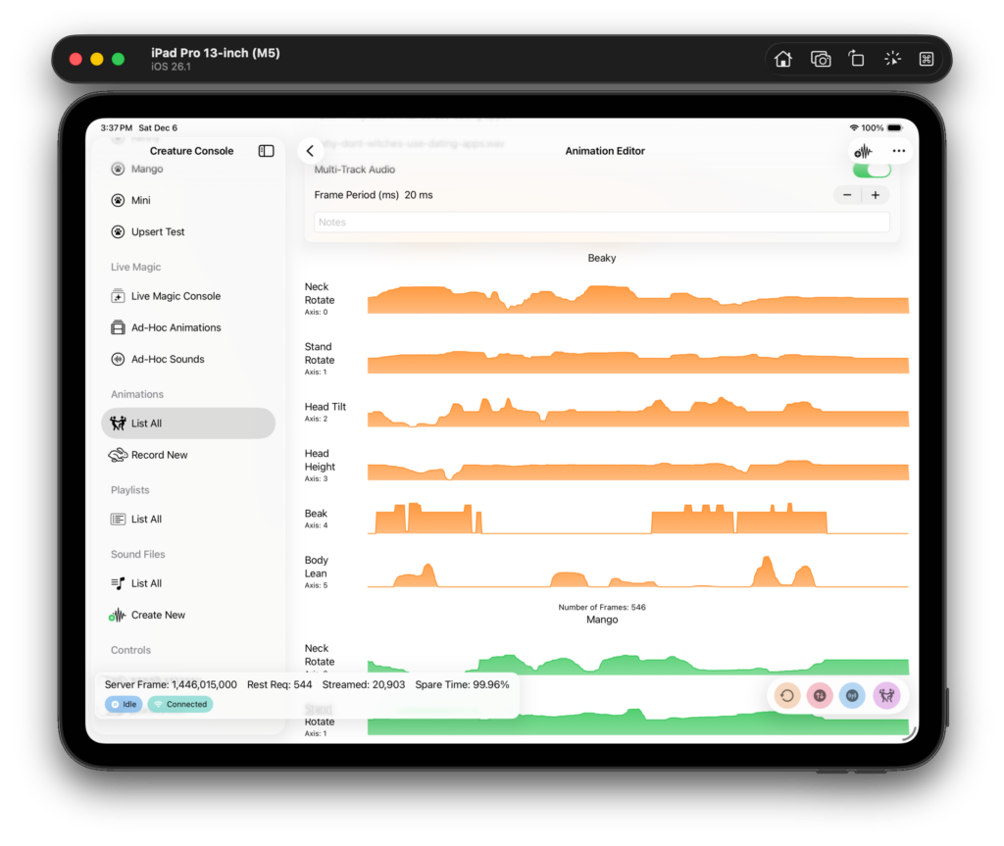Decrease Frame Period with the minus stepper
Screen dimensions: 1004x846
coord(847,195)
